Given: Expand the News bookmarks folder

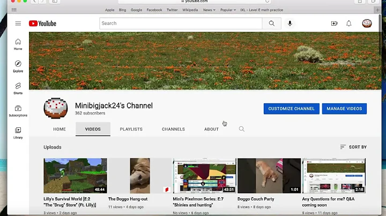Looking at the screenshot, I should [x=209, y=10].
